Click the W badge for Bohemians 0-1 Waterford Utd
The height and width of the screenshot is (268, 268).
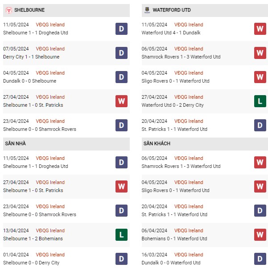tap(260, 234)
